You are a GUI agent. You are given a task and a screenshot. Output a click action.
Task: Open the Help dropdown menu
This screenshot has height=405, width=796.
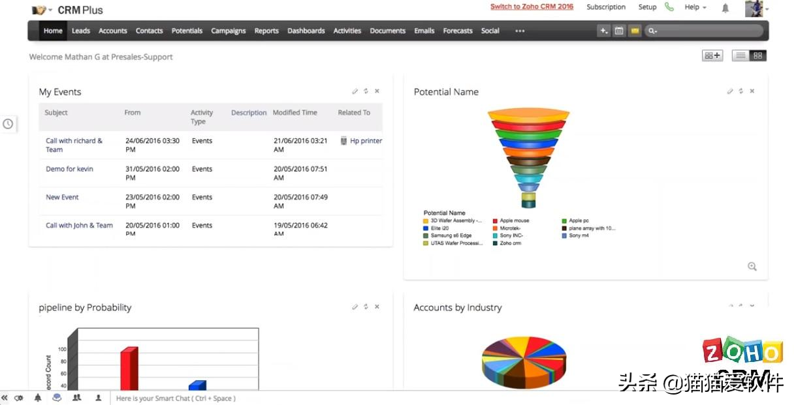[x=695, y=7]
